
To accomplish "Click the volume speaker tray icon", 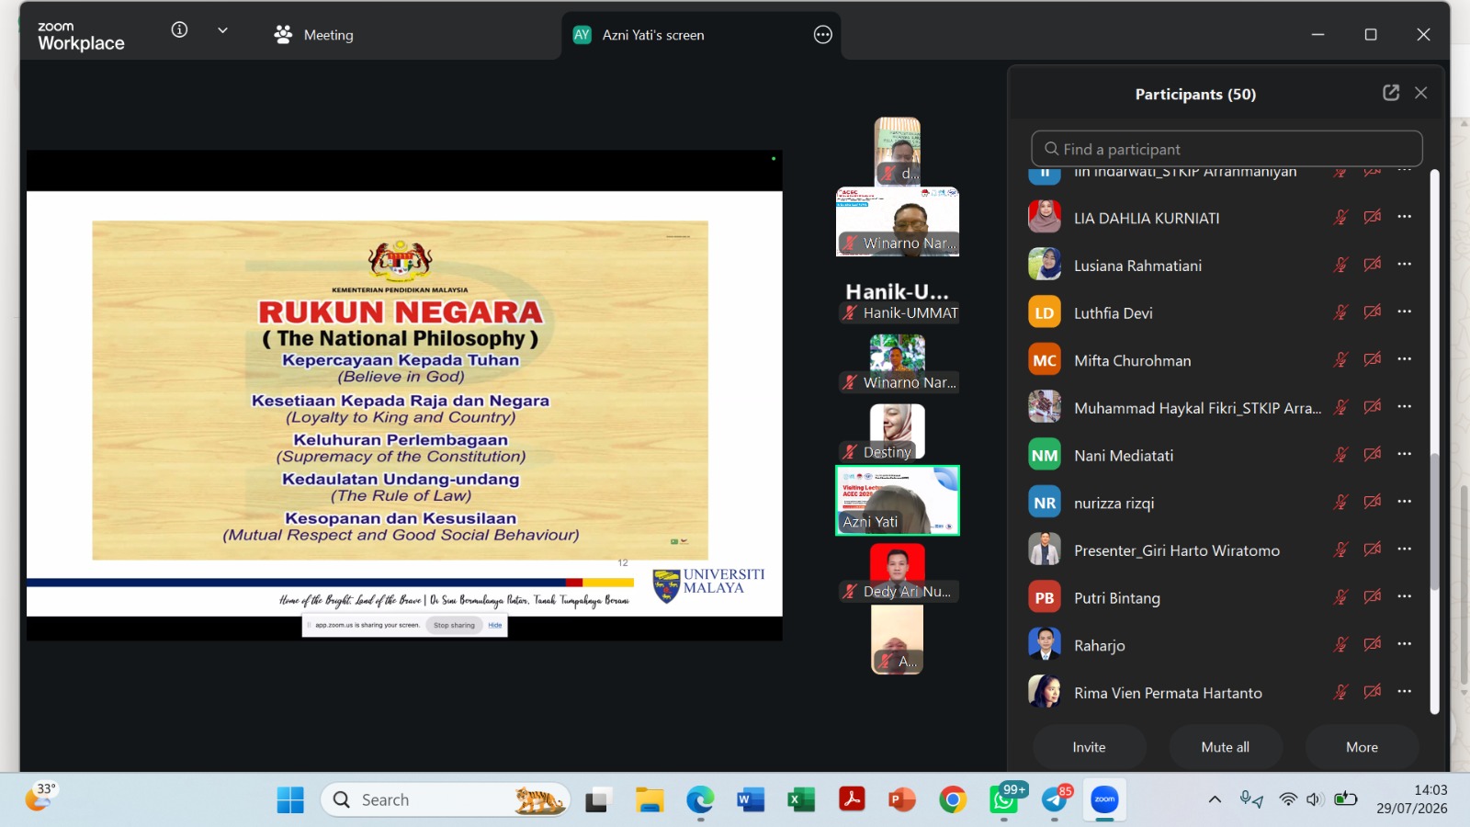I will [1315, 799].
